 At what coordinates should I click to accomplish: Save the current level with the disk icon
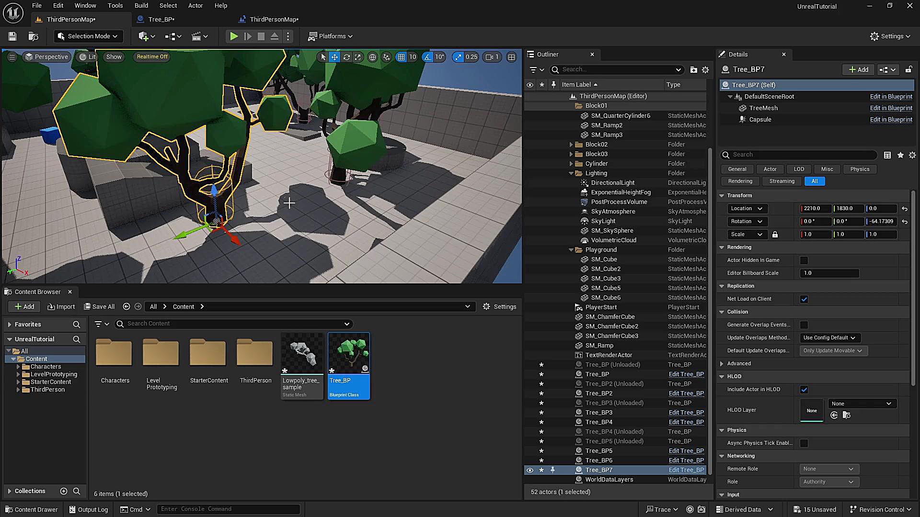click(x=12, y=36)
